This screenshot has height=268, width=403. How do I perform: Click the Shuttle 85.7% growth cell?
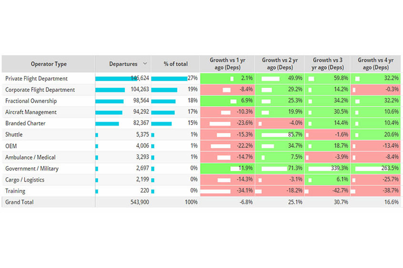point(280,135)
